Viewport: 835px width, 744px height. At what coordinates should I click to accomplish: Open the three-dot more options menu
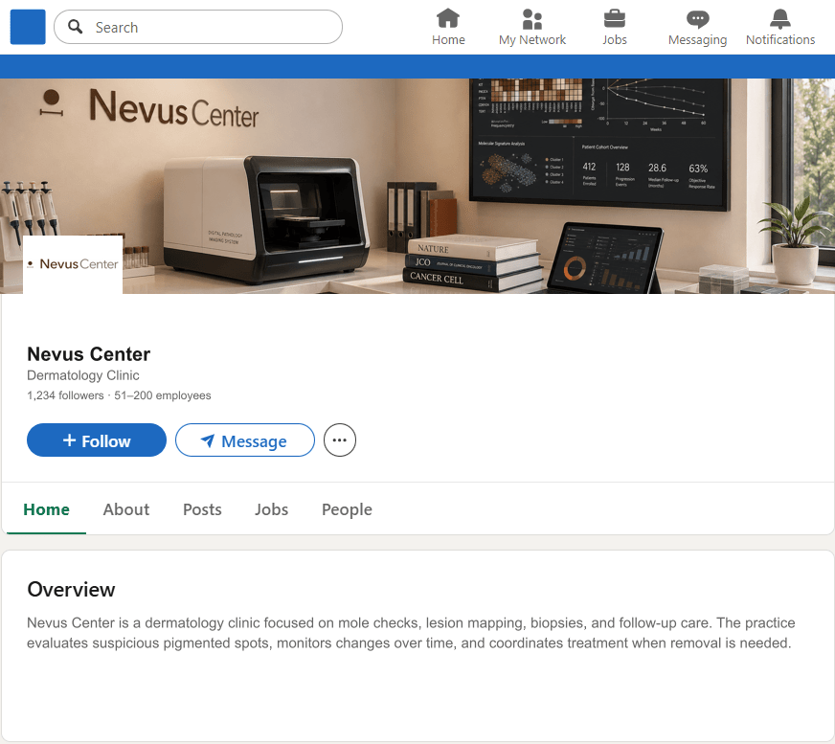[339, 440]
